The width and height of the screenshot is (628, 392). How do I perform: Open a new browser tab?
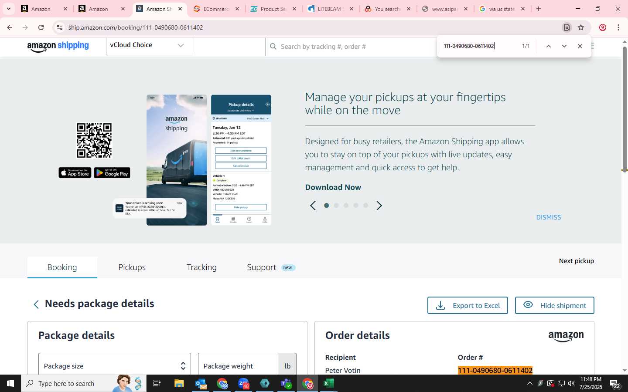(x=539, y=9)
